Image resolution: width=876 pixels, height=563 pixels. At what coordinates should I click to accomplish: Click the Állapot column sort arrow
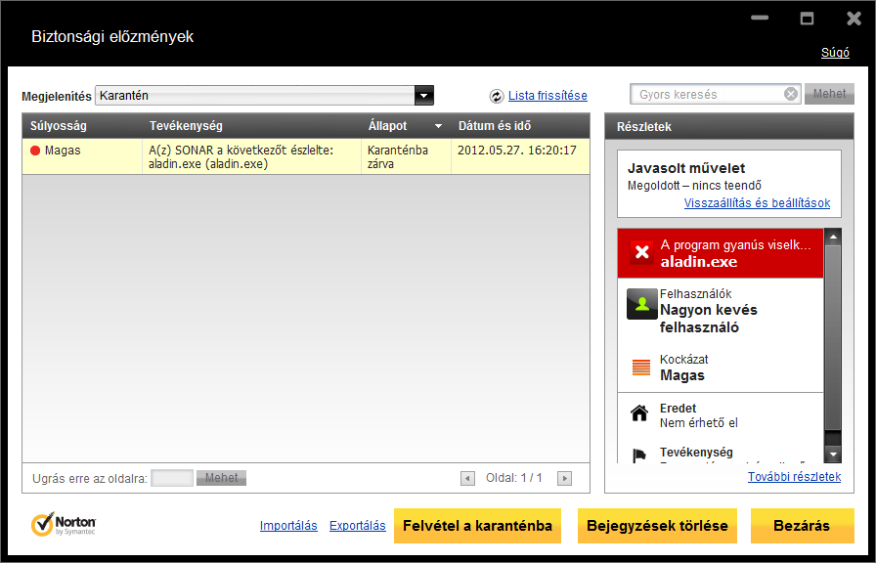coord(439,126)
